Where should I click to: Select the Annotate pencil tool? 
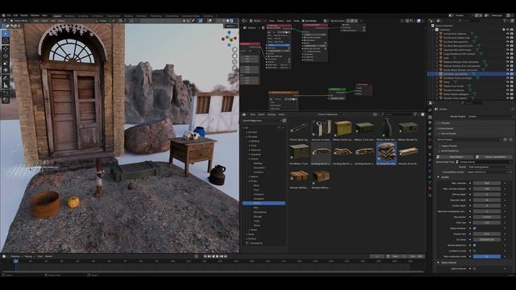(x=6, y=78)
